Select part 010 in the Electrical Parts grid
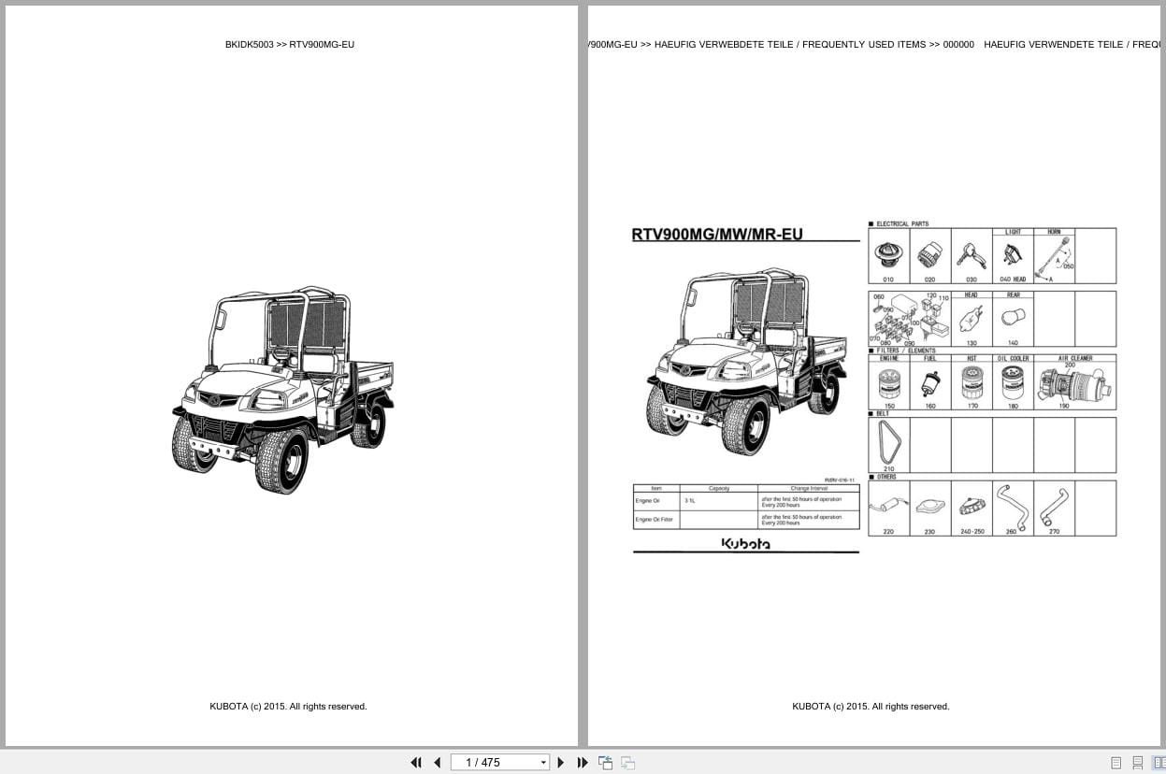The height and width of the screenshot is (774, 1166). pos(888,255)
